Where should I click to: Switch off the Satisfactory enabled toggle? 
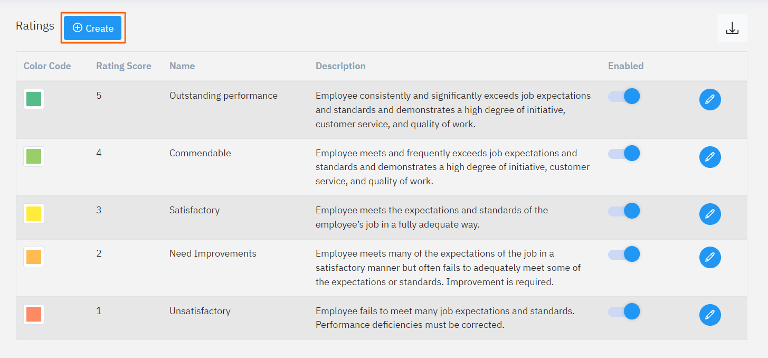coord(624,211)
